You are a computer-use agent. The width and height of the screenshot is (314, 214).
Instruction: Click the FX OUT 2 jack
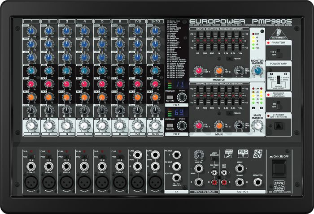point(177,167)
